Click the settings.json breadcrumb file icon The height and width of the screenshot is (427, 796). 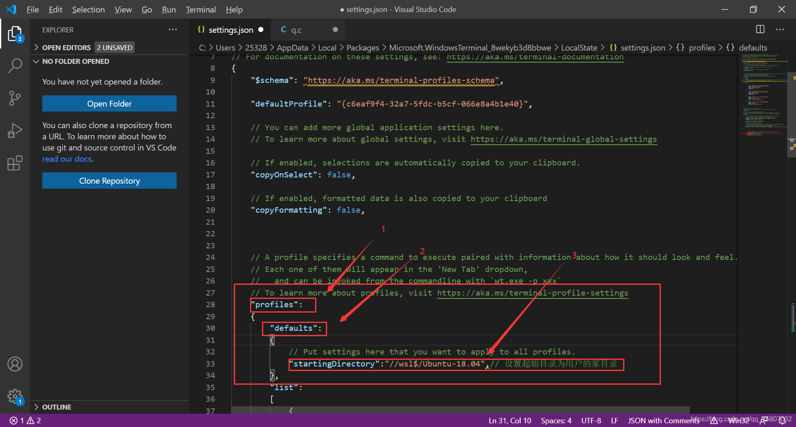(613, 47)
